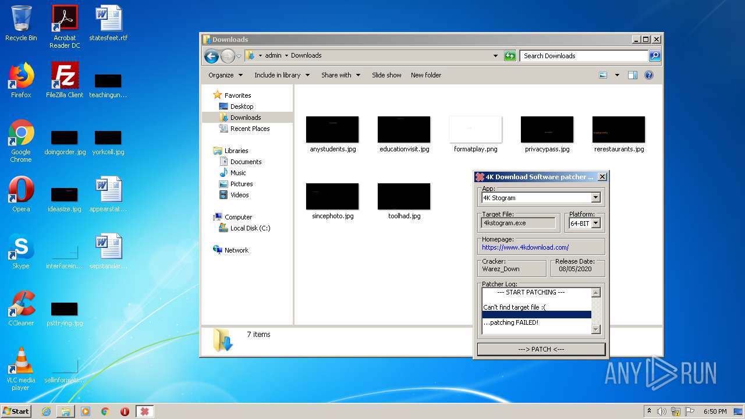This screenshot has width=745, height=419.
Task: Select Desktop under Favorites
Action: [242, 106]
